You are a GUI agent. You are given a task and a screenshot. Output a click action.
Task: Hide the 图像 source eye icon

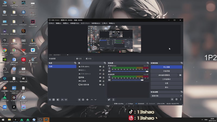point(100,77)
